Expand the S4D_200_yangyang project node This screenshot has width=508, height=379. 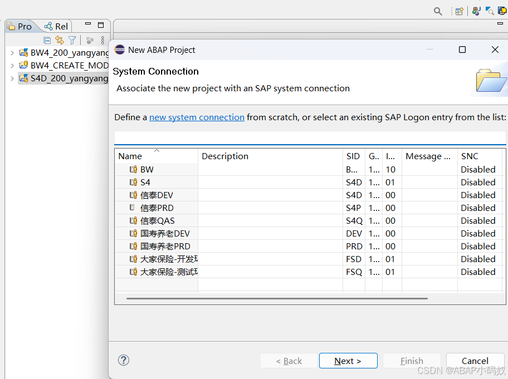pos(12,78)
